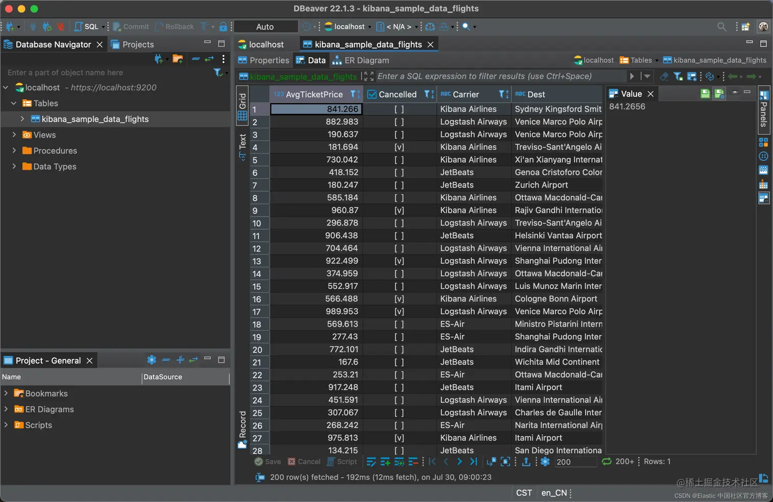Select the Data tab
Viewport: 773px width, 502px height.
(x=311, y=60)
